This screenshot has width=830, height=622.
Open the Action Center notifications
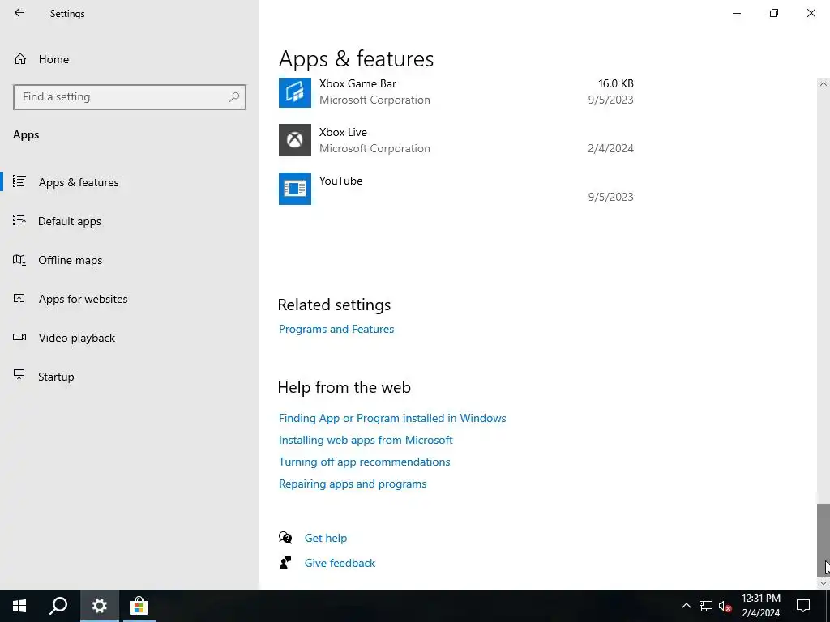tap(803, 606)
